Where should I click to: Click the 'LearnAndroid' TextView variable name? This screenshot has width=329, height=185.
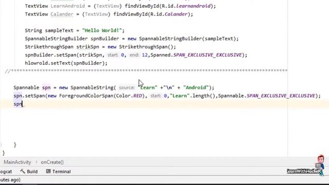67,6
